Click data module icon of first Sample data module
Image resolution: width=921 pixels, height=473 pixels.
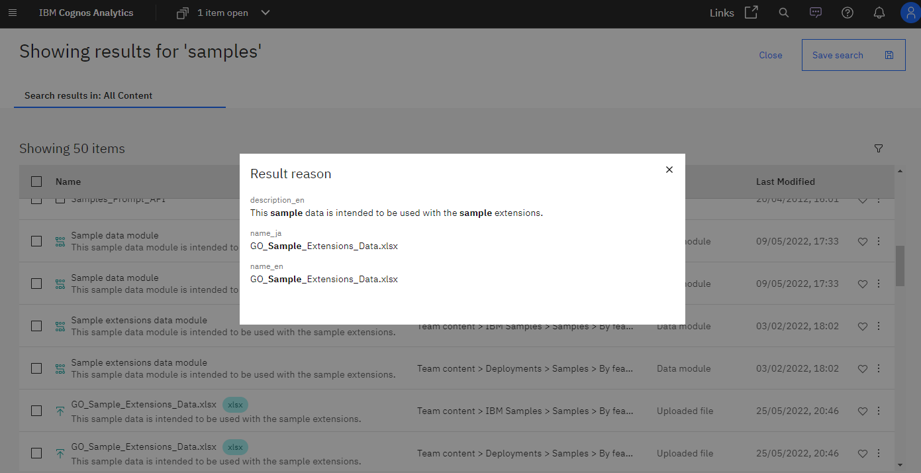point(60,242)
